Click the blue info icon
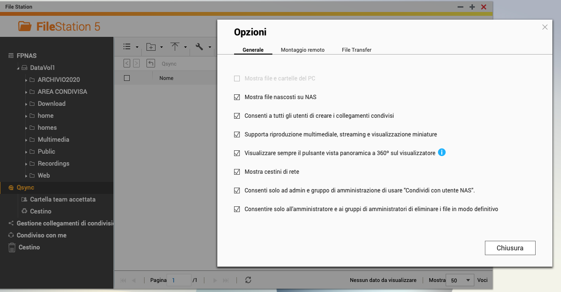This screenshot has width=561, height=292. click(442, 153)
